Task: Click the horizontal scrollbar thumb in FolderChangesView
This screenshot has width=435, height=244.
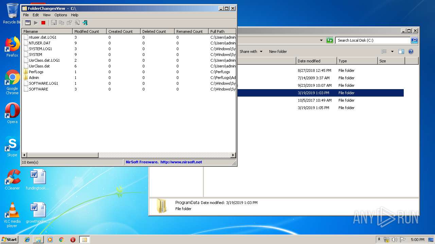Action: point(63,155)
